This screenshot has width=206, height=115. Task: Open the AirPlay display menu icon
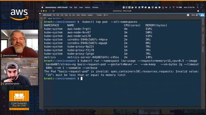163,7
